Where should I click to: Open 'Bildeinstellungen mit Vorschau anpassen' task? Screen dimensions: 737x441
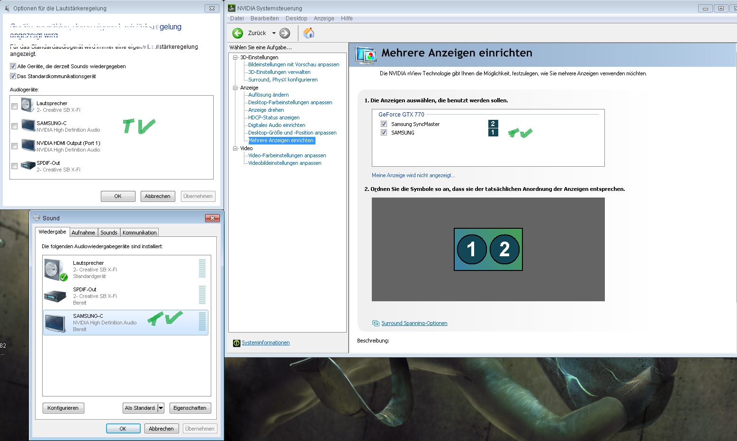click(x=294, y=64)
